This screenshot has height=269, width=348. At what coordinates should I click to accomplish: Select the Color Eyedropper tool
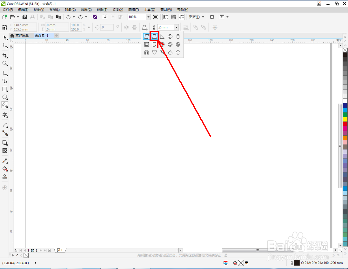click(5, 160)
